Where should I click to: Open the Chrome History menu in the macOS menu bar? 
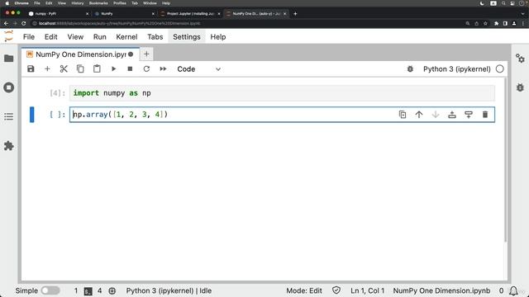[x=77, y=3]
